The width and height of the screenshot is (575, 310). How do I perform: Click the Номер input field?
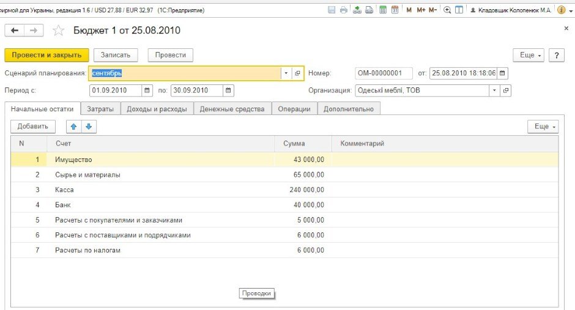point(384,73)
